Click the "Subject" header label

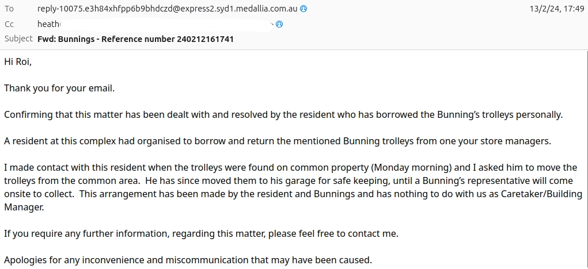tap(18, 39)
